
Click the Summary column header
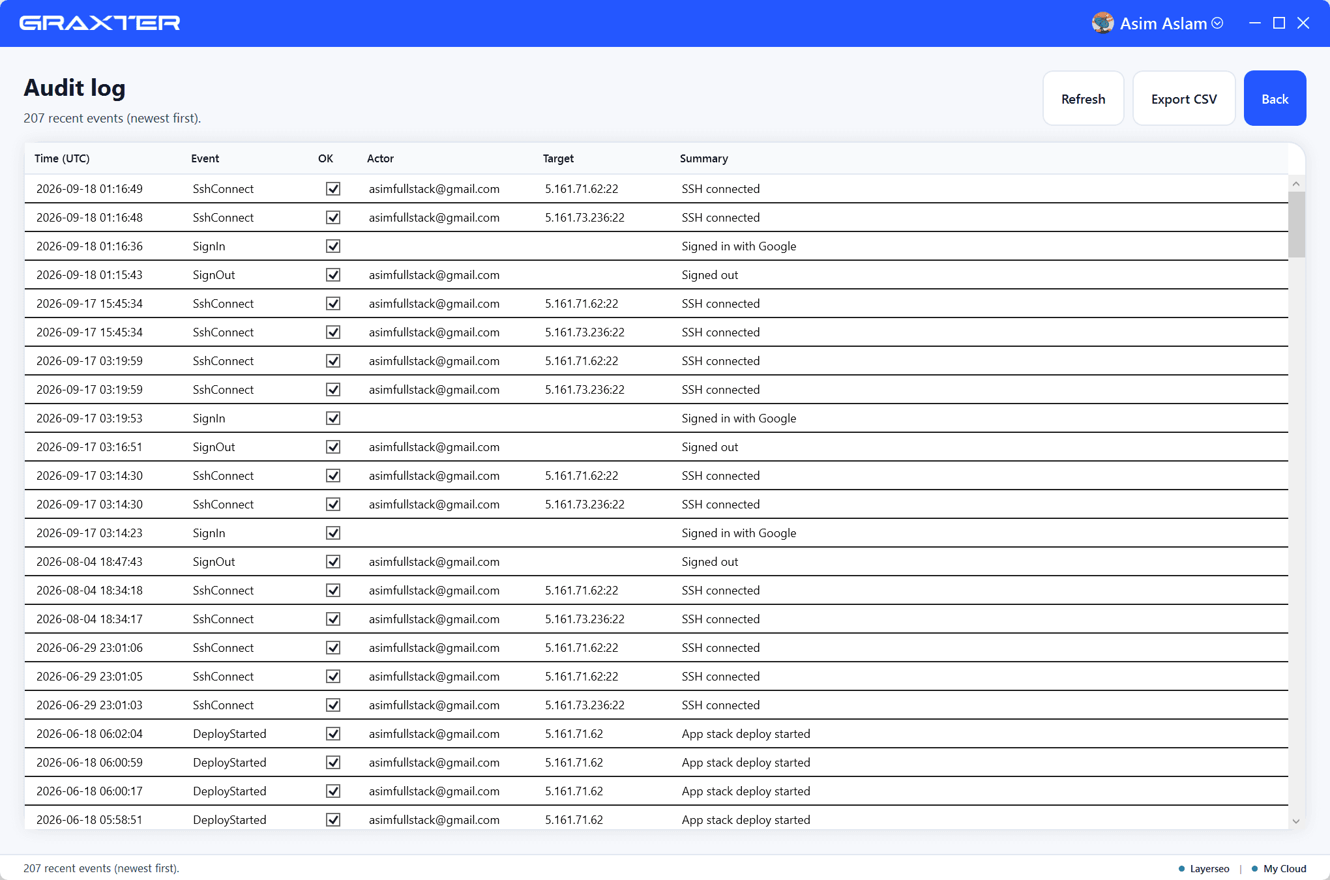point(703,158)
